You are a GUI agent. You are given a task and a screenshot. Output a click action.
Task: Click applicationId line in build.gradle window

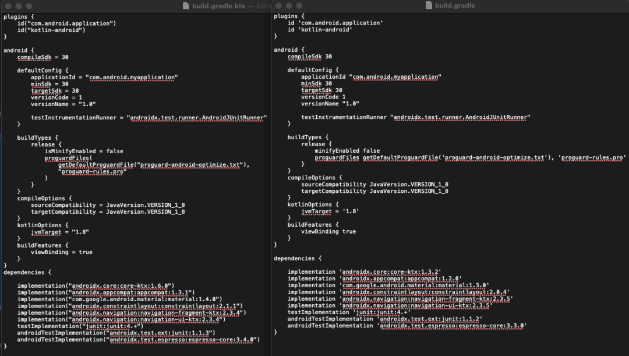coord(371,77)
